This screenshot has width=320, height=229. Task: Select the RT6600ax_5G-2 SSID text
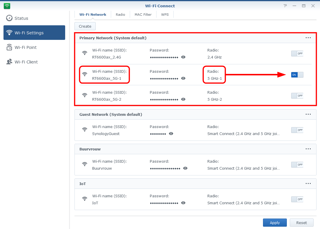tap(107, 100)
